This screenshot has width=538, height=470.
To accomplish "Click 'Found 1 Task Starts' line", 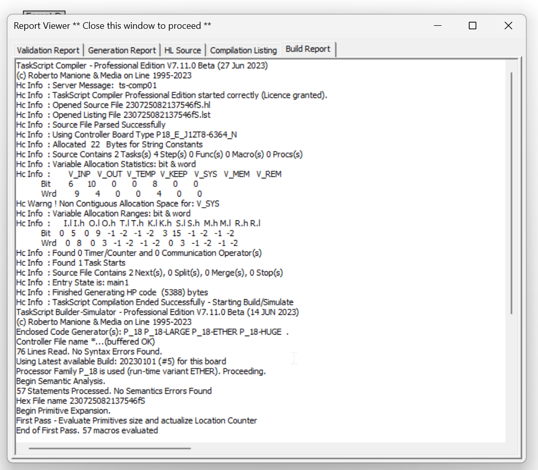I will [x=71, y=263].
